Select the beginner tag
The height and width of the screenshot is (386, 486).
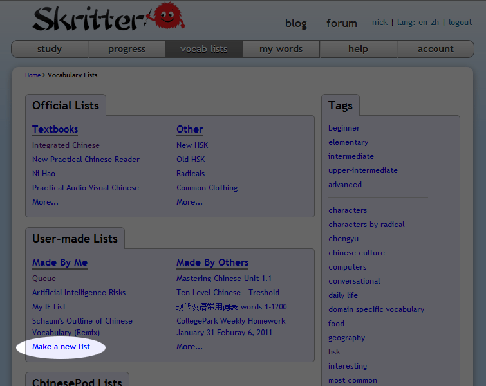pyautogui.click(x=344, y=128)
